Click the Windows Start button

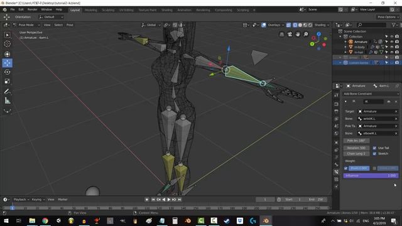click(6, 220)
